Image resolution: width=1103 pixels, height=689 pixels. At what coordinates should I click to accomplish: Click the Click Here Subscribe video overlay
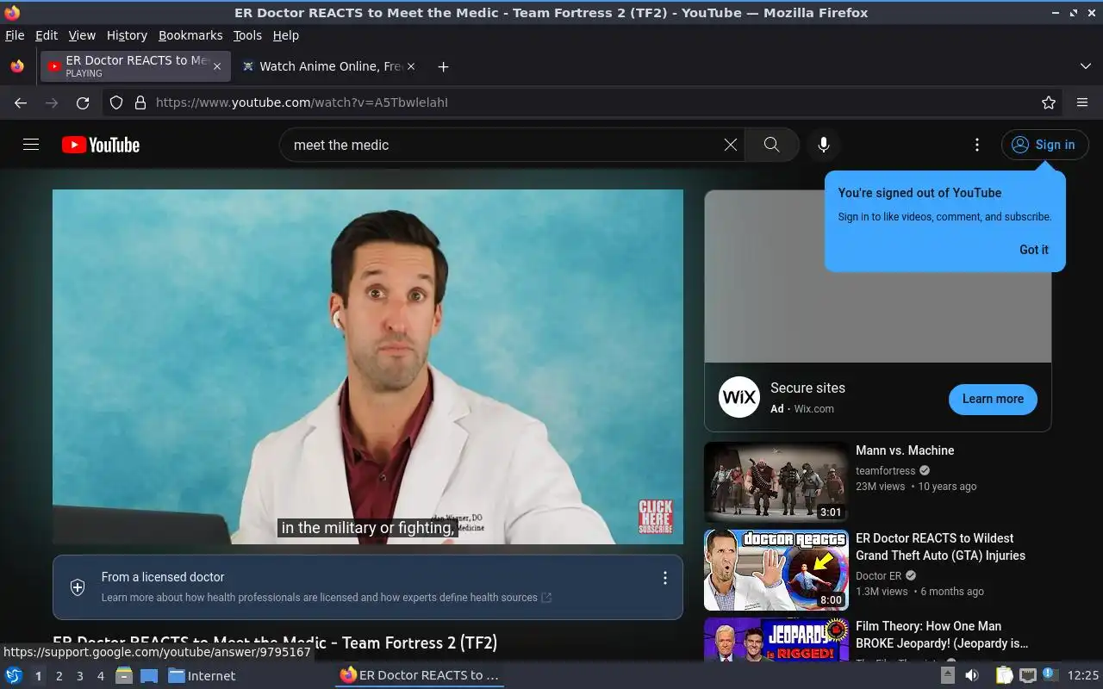655,517
